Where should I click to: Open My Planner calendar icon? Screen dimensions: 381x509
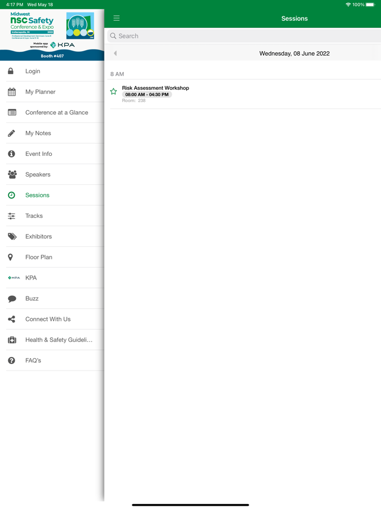[x=11, y=92]
